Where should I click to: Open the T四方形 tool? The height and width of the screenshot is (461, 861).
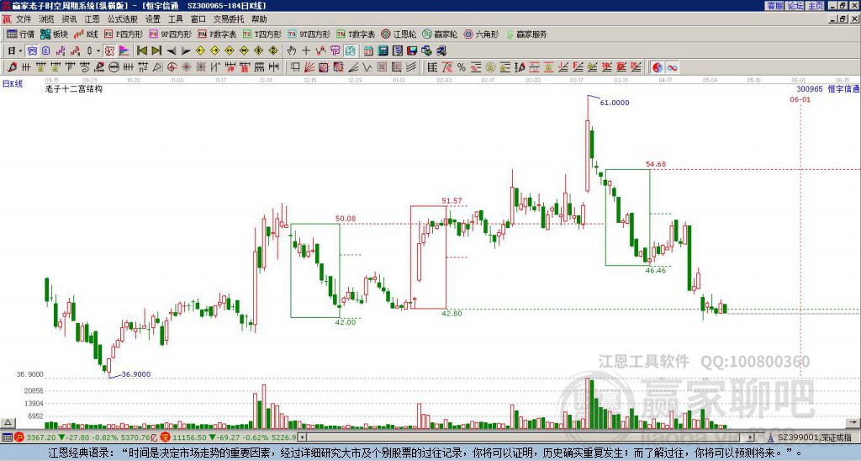click(x=262, y=34)
